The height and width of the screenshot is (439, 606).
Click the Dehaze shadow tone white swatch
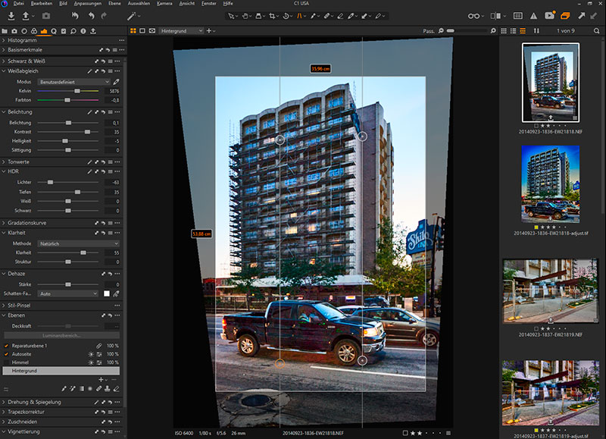107,293
